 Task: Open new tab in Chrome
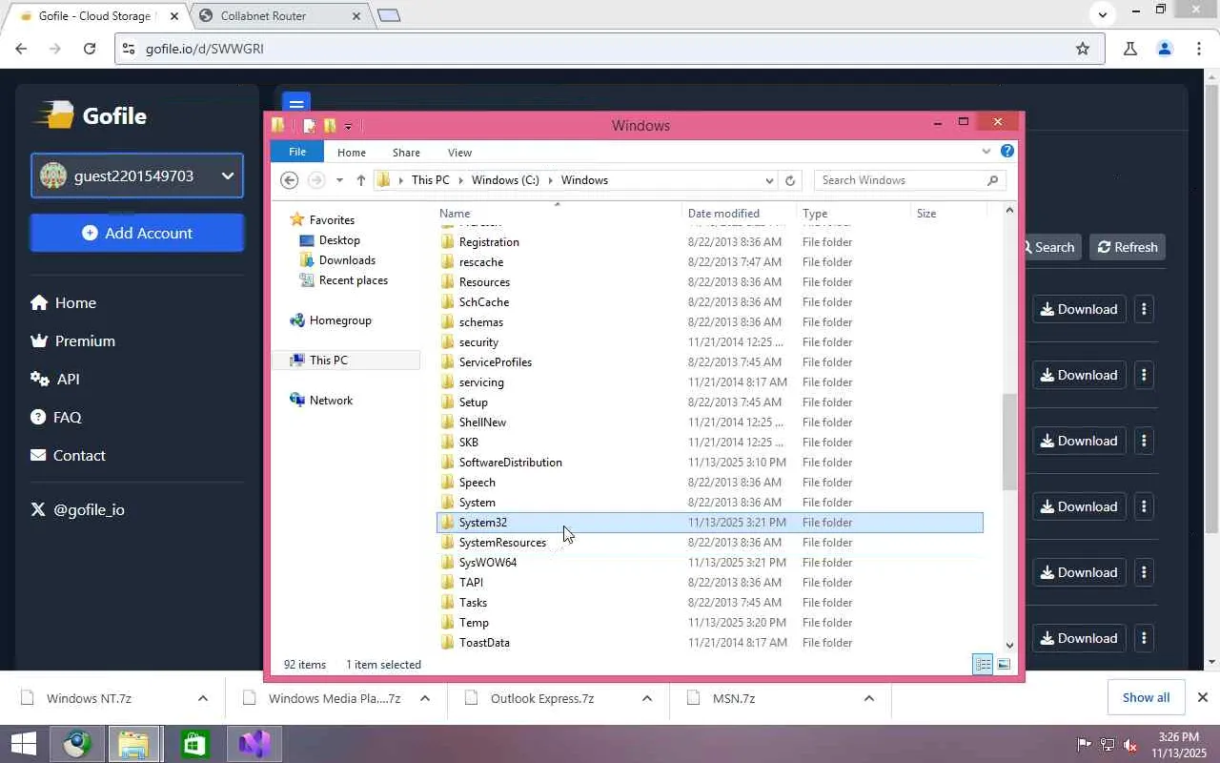coord(389,15)
